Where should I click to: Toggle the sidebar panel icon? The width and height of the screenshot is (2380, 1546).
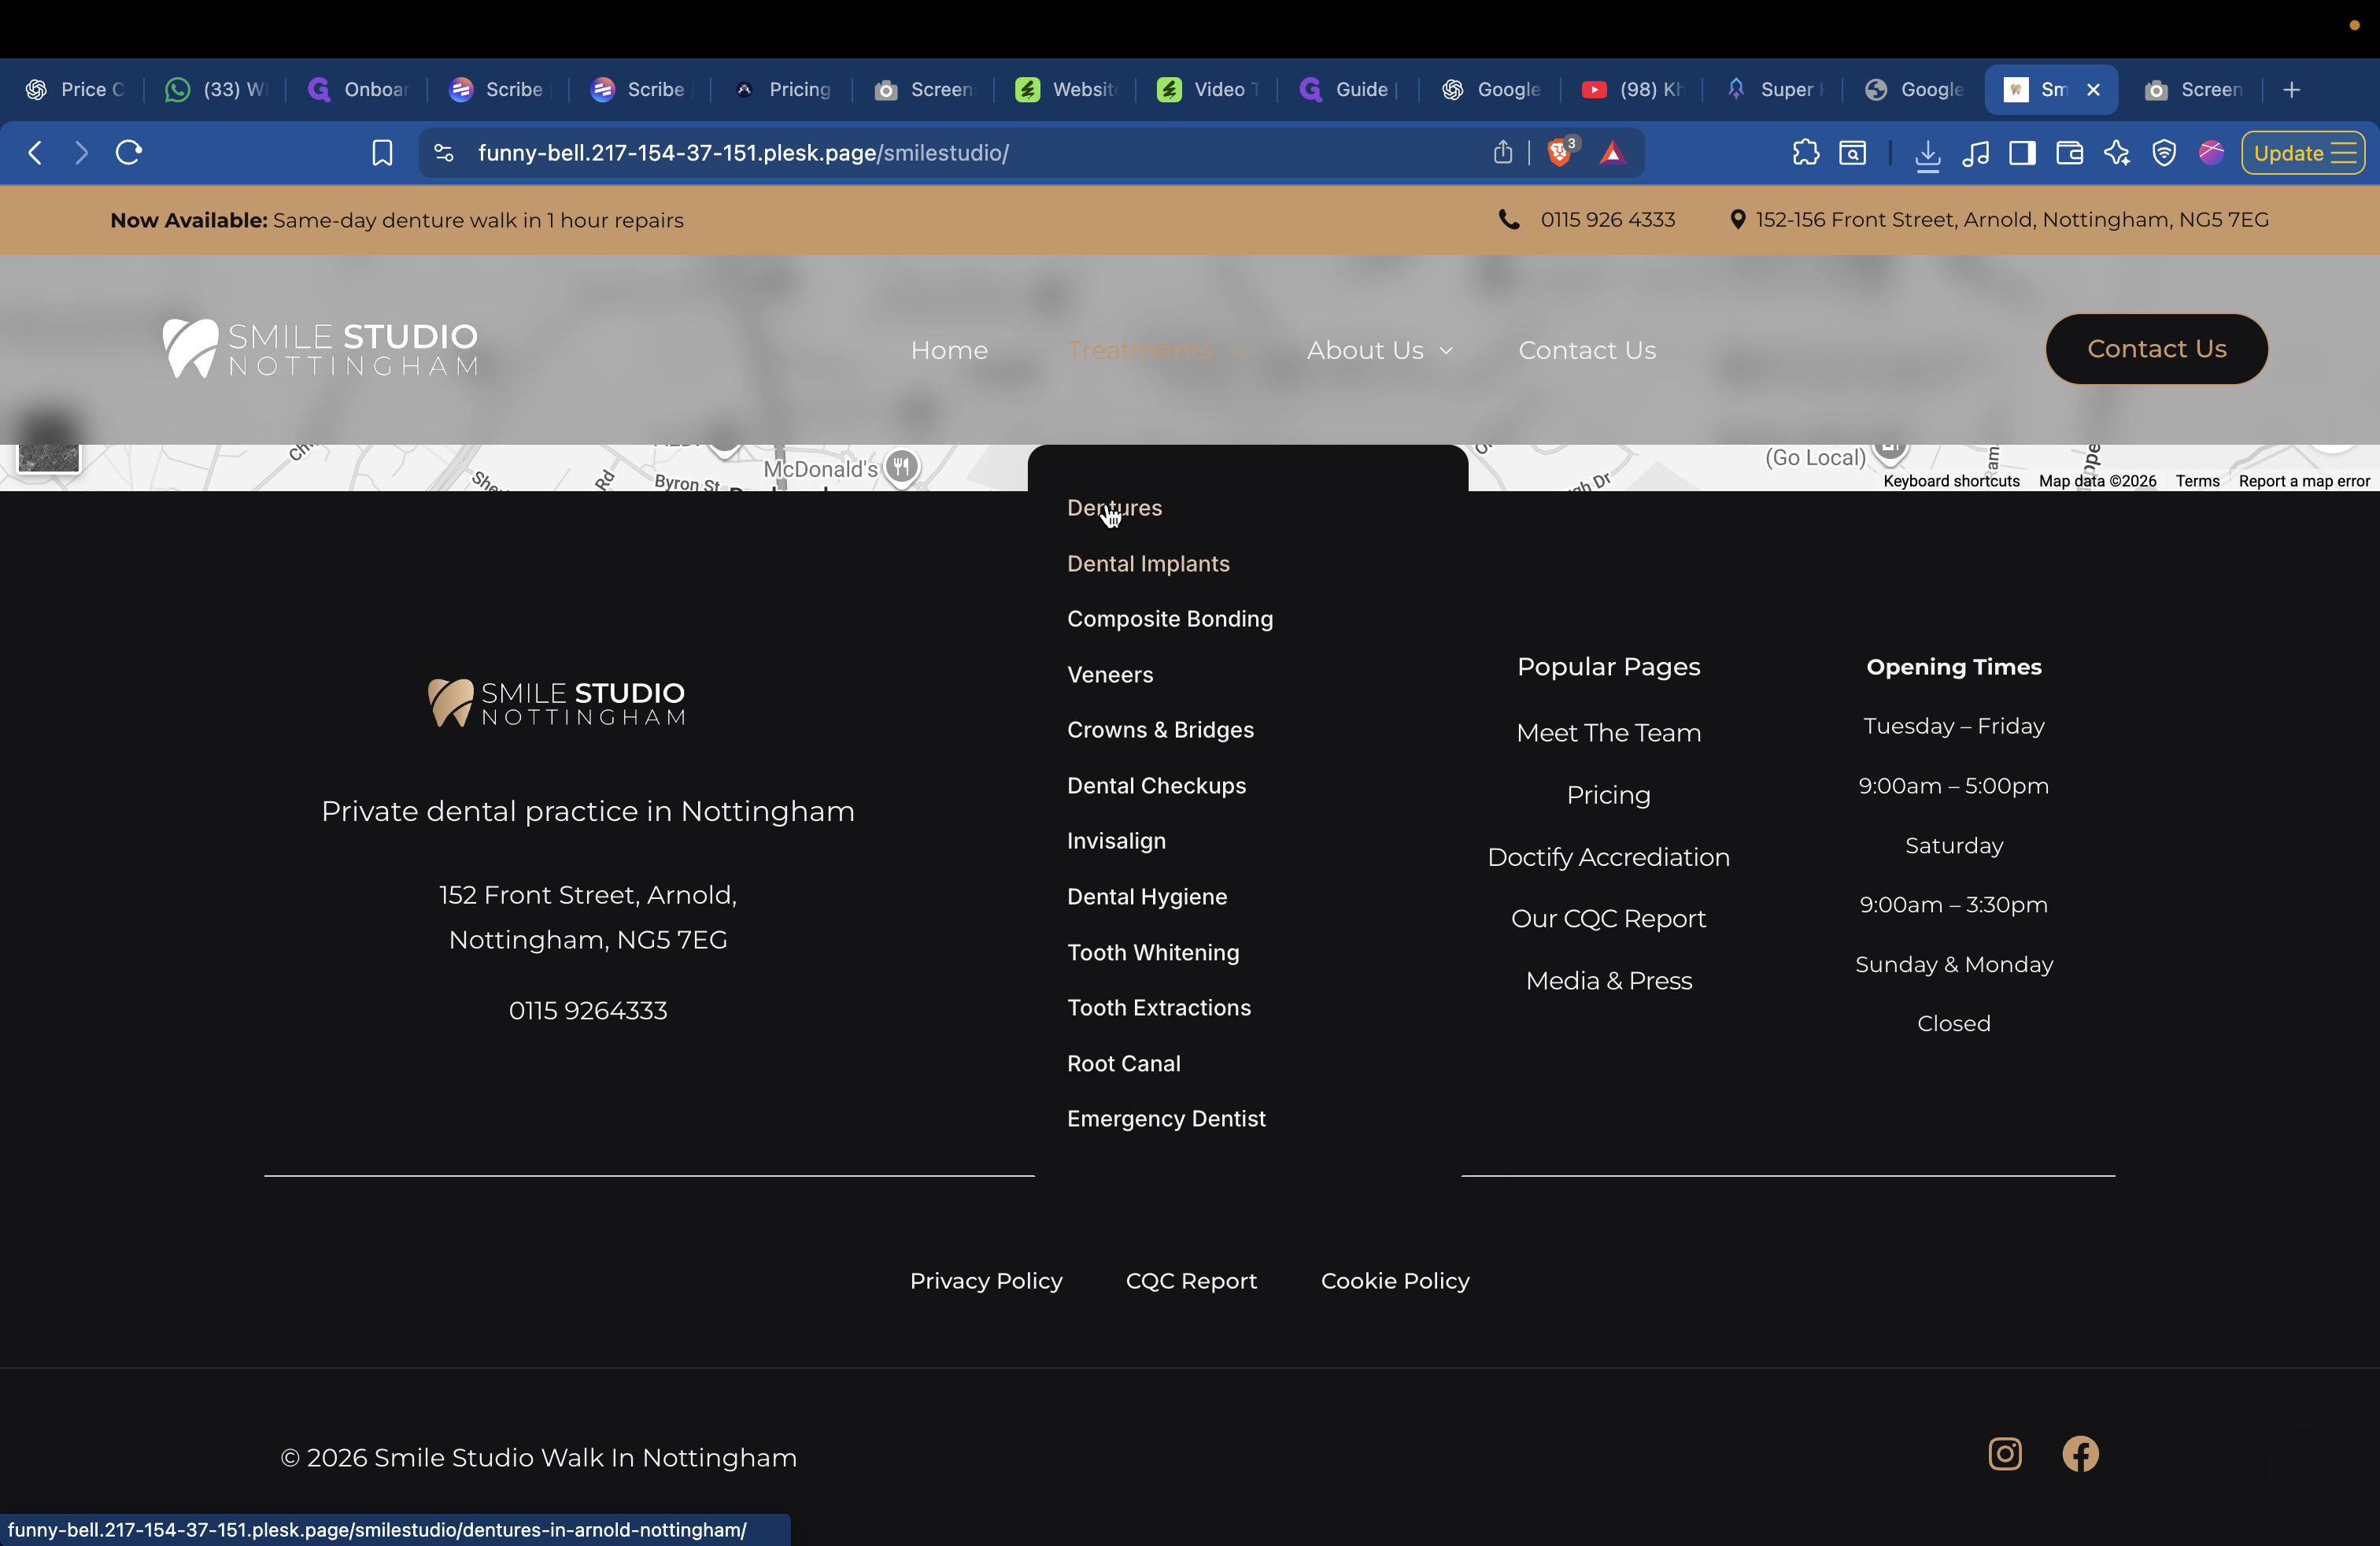click(x=2022, y=153)
